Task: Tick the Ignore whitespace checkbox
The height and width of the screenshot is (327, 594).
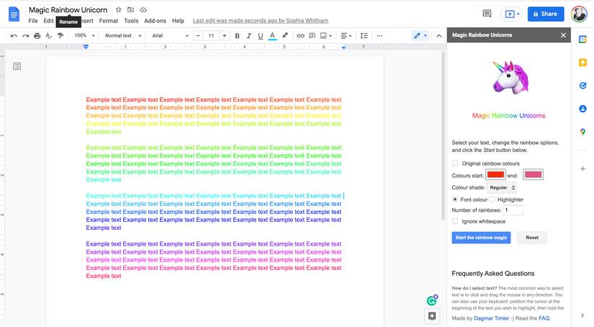Action: 455,221
